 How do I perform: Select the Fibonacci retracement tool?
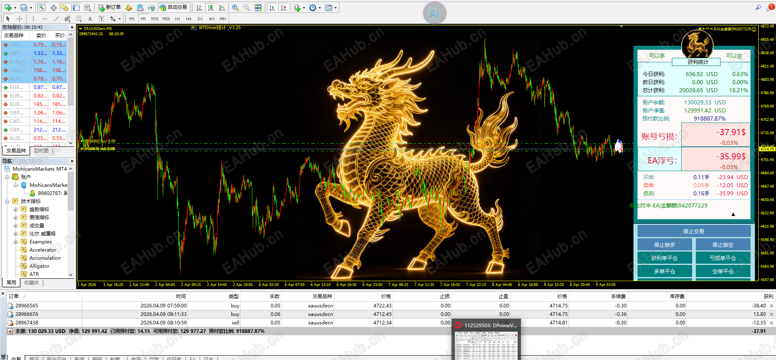79,19
